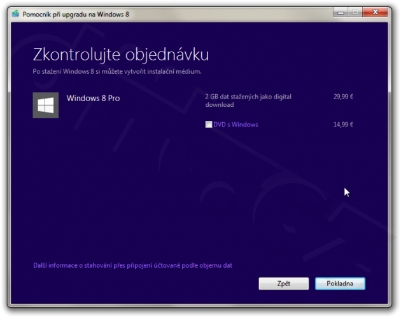Viewport: 401px width, 318px height.
Task: Proceed to checkout with Pokladna button
Action: pos(340,284)
